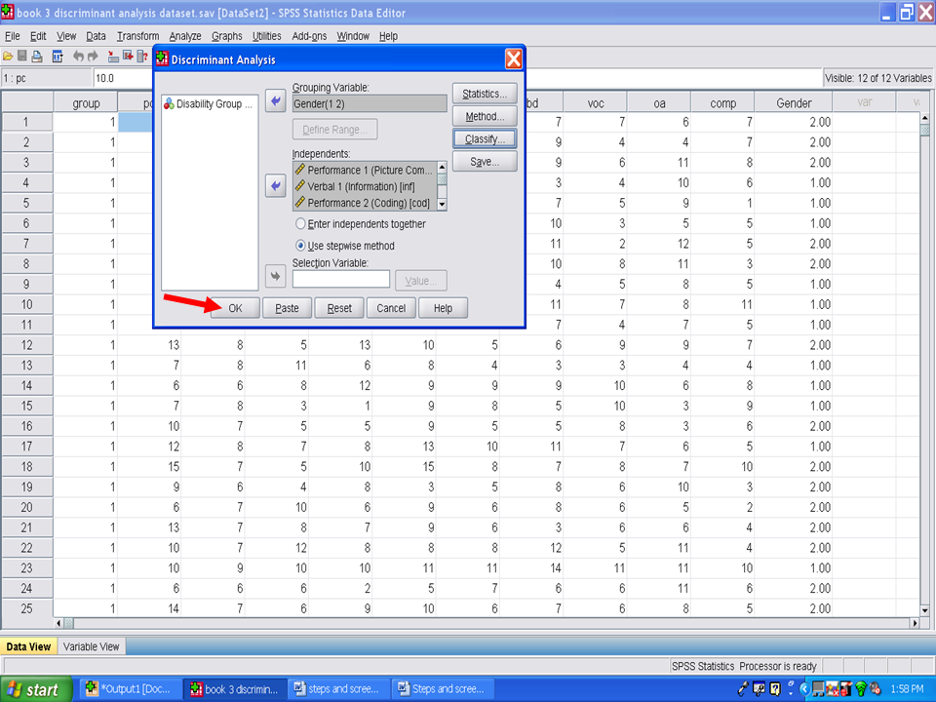This screenshot has height=702, width=936.
Task: Select Use stepwise method radio button
Action: coord(300,246)
